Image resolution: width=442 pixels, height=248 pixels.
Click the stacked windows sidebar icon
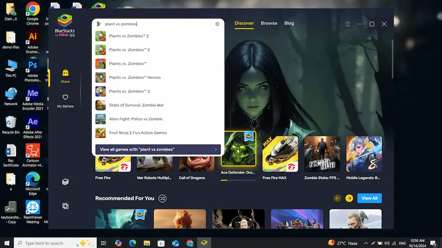click(x=65, y=206)
